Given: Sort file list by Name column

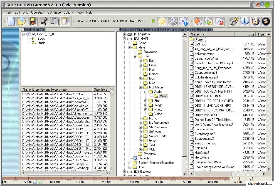Looking at the screenshot, I should (x=212, y=34).
